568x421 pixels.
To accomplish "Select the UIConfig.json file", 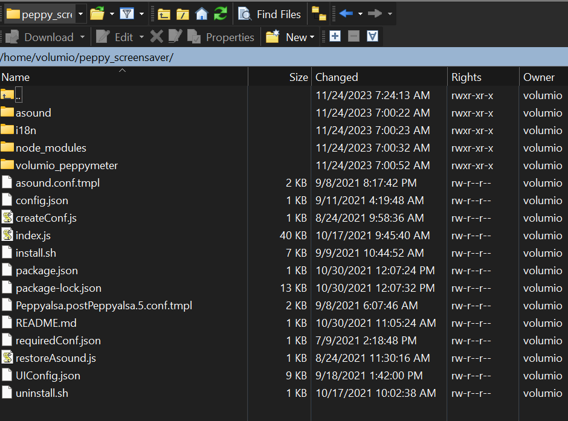I will point(40,375).
